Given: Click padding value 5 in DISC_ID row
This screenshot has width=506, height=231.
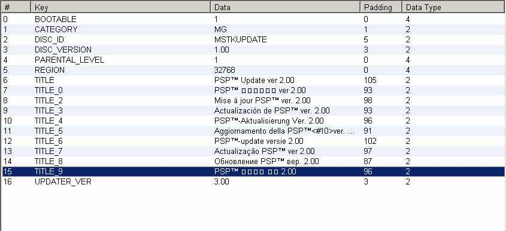Looking at the screenshot, I should click(x=366, y=40).
